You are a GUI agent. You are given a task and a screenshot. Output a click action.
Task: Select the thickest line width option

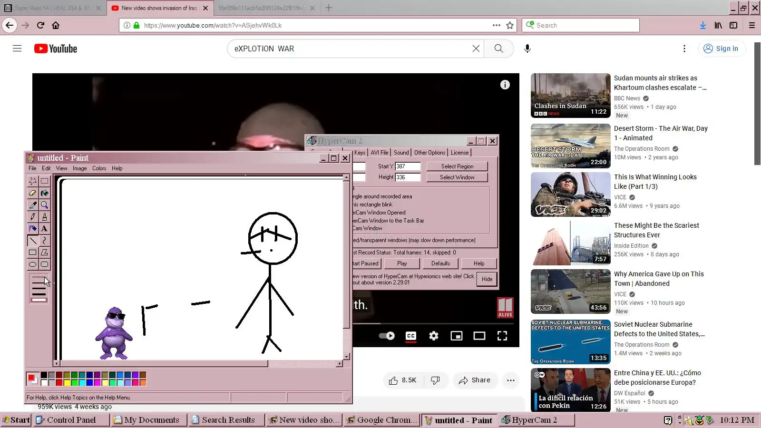[x=39, y=300]
